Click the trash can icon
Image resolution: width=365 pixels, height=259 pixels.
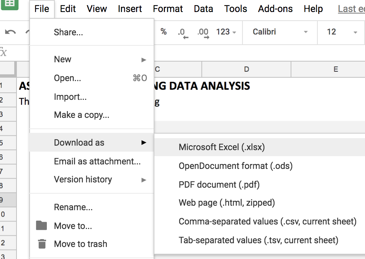[42, 244]
